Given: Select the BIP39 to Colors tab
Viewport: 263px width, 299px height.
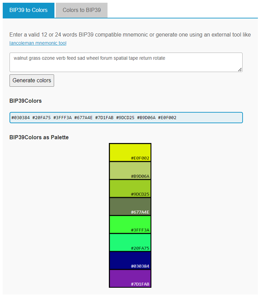Looking at the screenshot, I should coord(29,10).
